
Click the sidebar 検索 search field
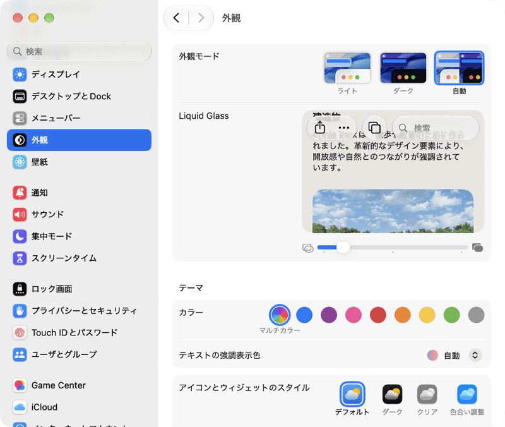pos(80,51)
